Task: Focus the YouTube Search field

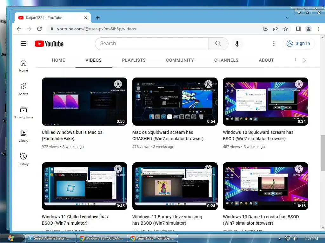Action: click(x=152, y=44)
